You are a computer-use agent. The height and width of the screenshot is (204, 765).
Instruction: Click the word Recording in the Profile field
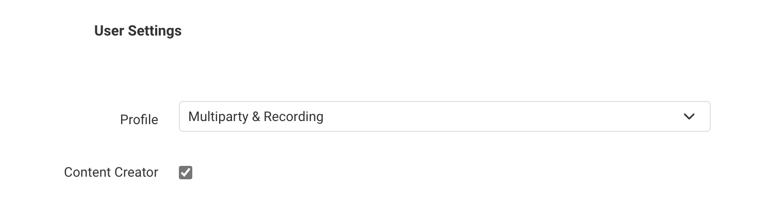coord(293,117)
